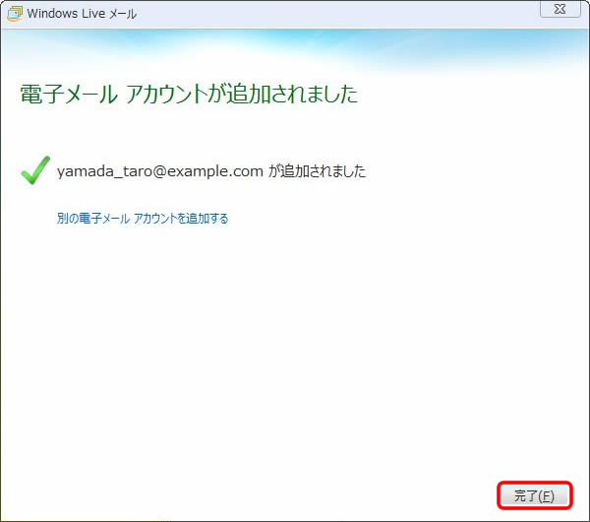Close the Windows Live メール dialog
Image resolution: width=590 pixels, height=522 pixels.
point(560,9)
